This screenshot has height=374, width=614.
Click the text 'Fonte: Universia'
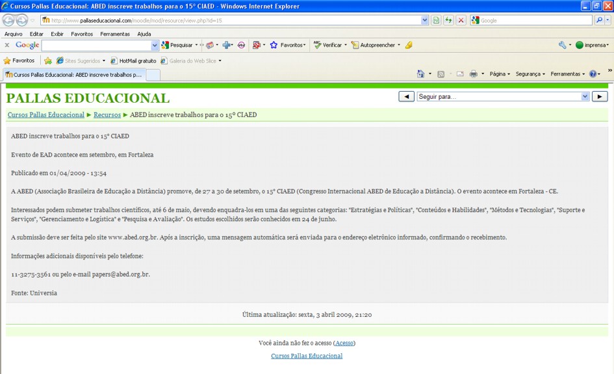[34, 293]
